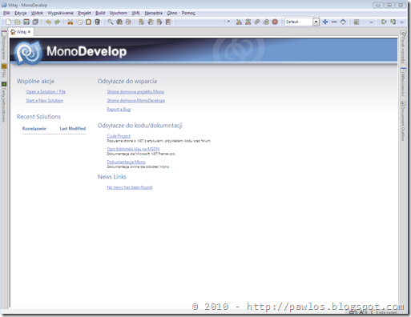
Task: Follow the Strona domowa MonoDevelopa link
Action: pyautogui.click(x=135, y=100)
